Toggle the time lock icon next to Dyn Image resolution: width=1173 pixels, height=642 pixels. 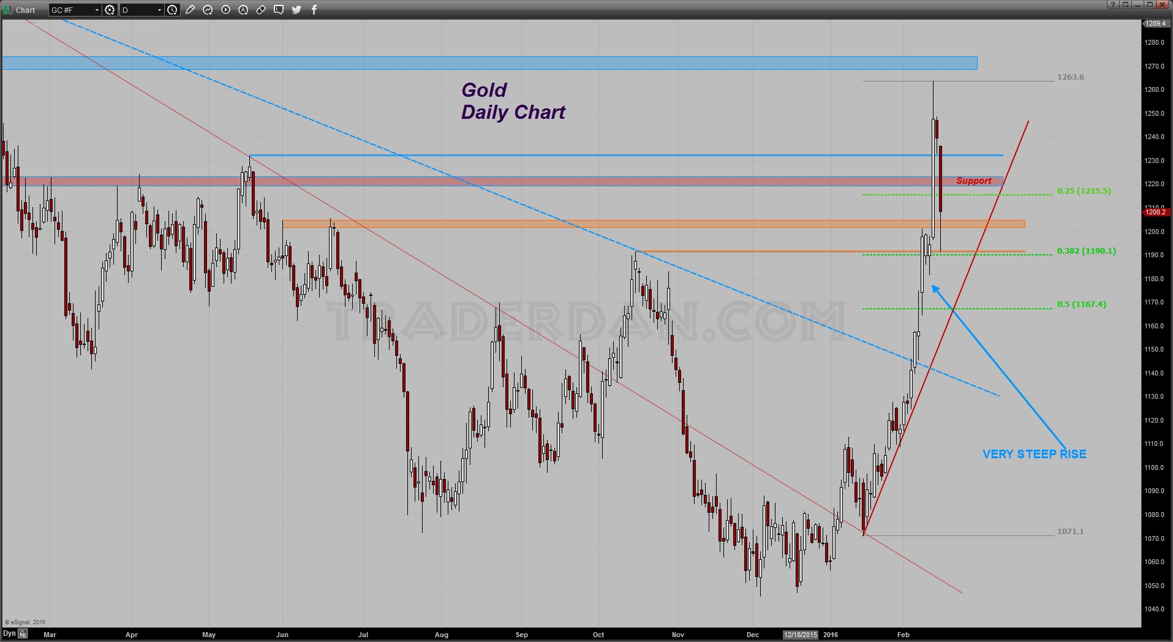click(x=23, y=634)
